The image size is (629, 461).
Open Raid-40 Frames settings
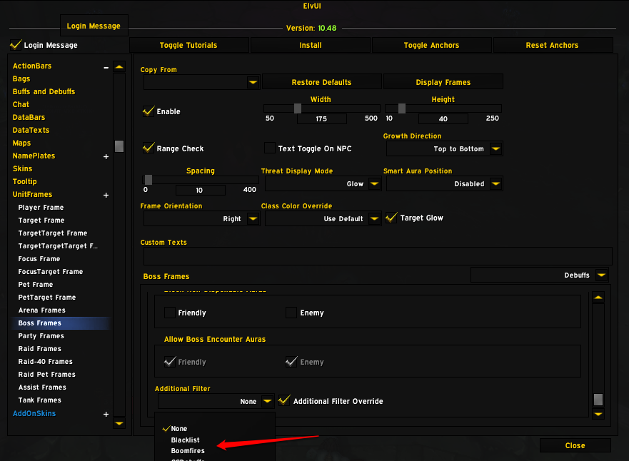point(46,361)
